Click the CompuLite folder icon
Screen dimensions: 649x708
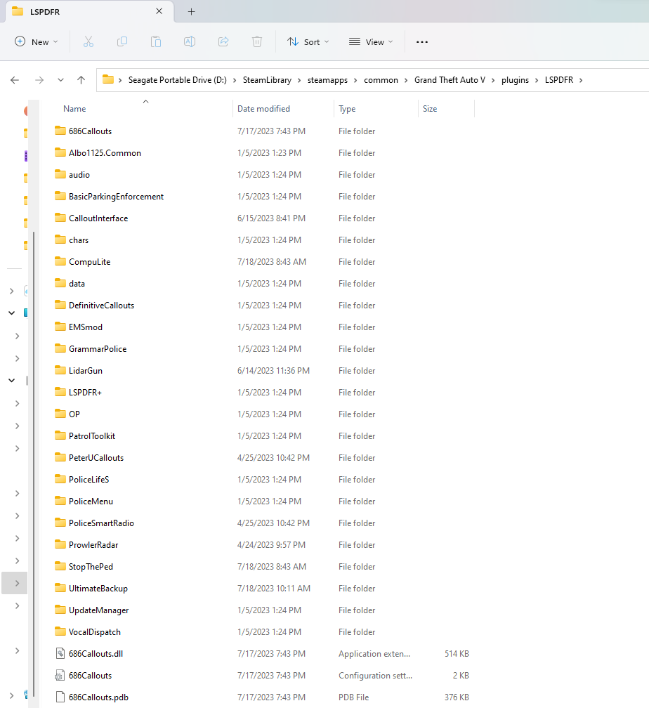pyautogui.click(x=60, y=261)
